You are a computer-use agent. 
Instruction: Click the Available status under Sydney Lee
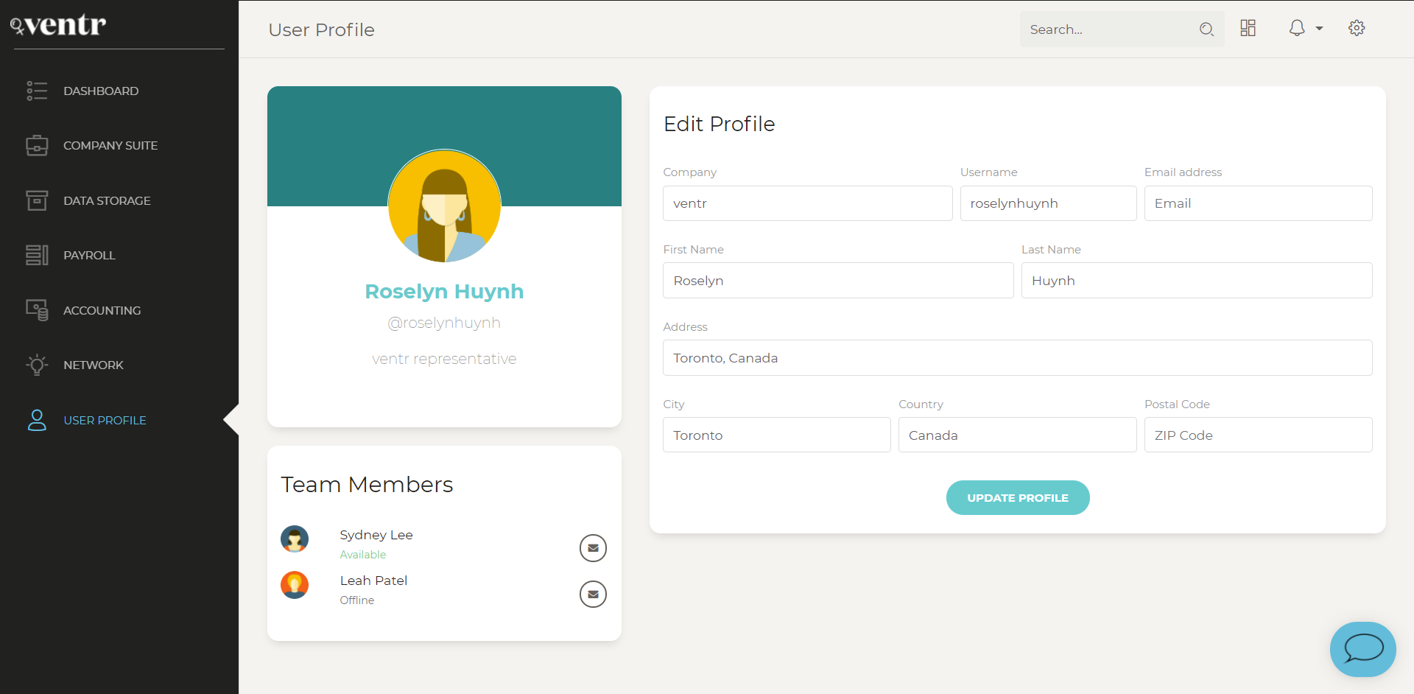(363, 555)
